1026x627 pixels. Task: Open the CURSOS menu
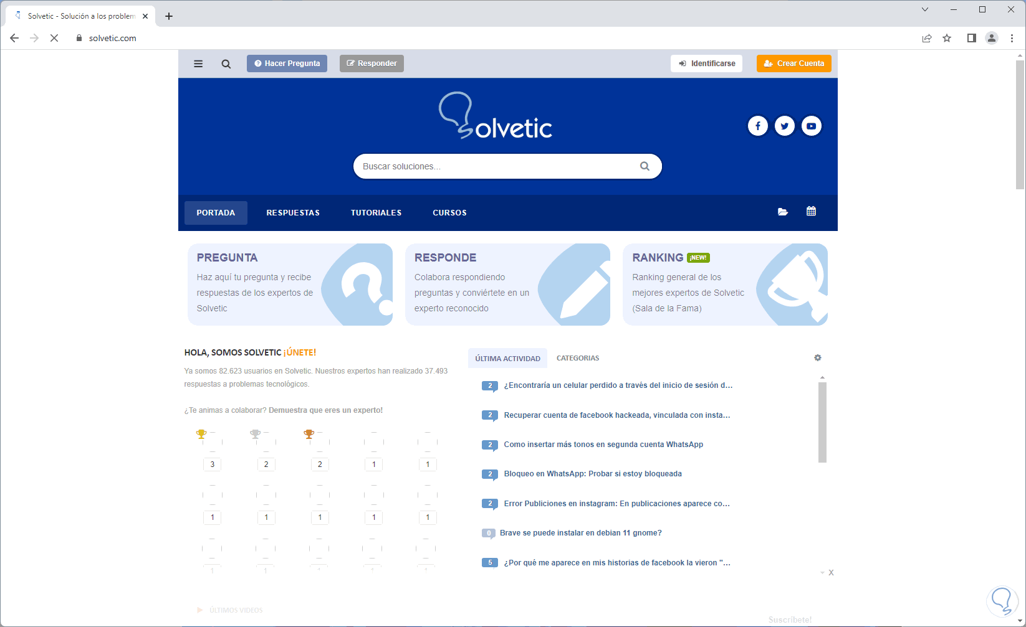(x=449, y=212)
